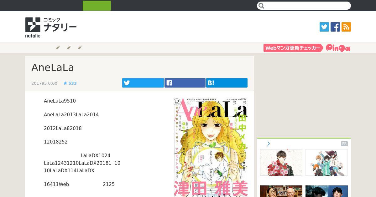Open the AneLaLa magazine cover image

point(211,147)
